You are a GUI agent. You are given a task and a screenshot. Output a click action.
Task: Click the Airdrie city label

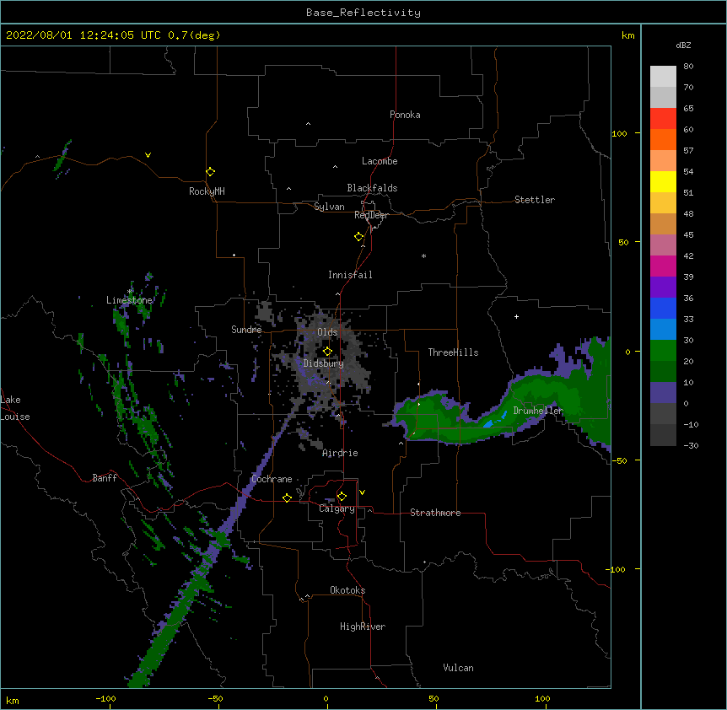pyautogui.click(x=340, y=453)
